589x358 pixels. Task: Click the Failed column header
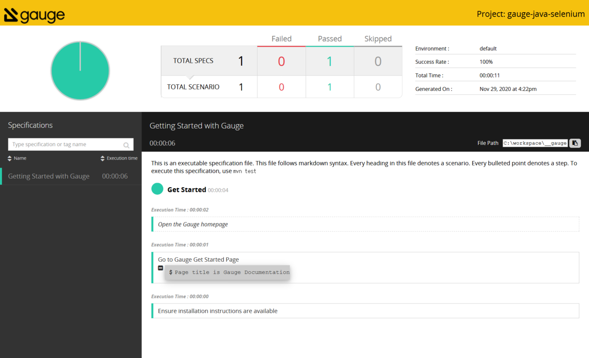click(x=281, y=39)
